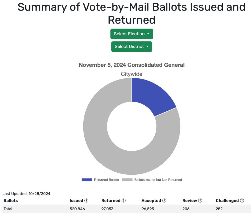The image size is (251, 214).
Task: Click the Returned column header
Action: [111, 200]
